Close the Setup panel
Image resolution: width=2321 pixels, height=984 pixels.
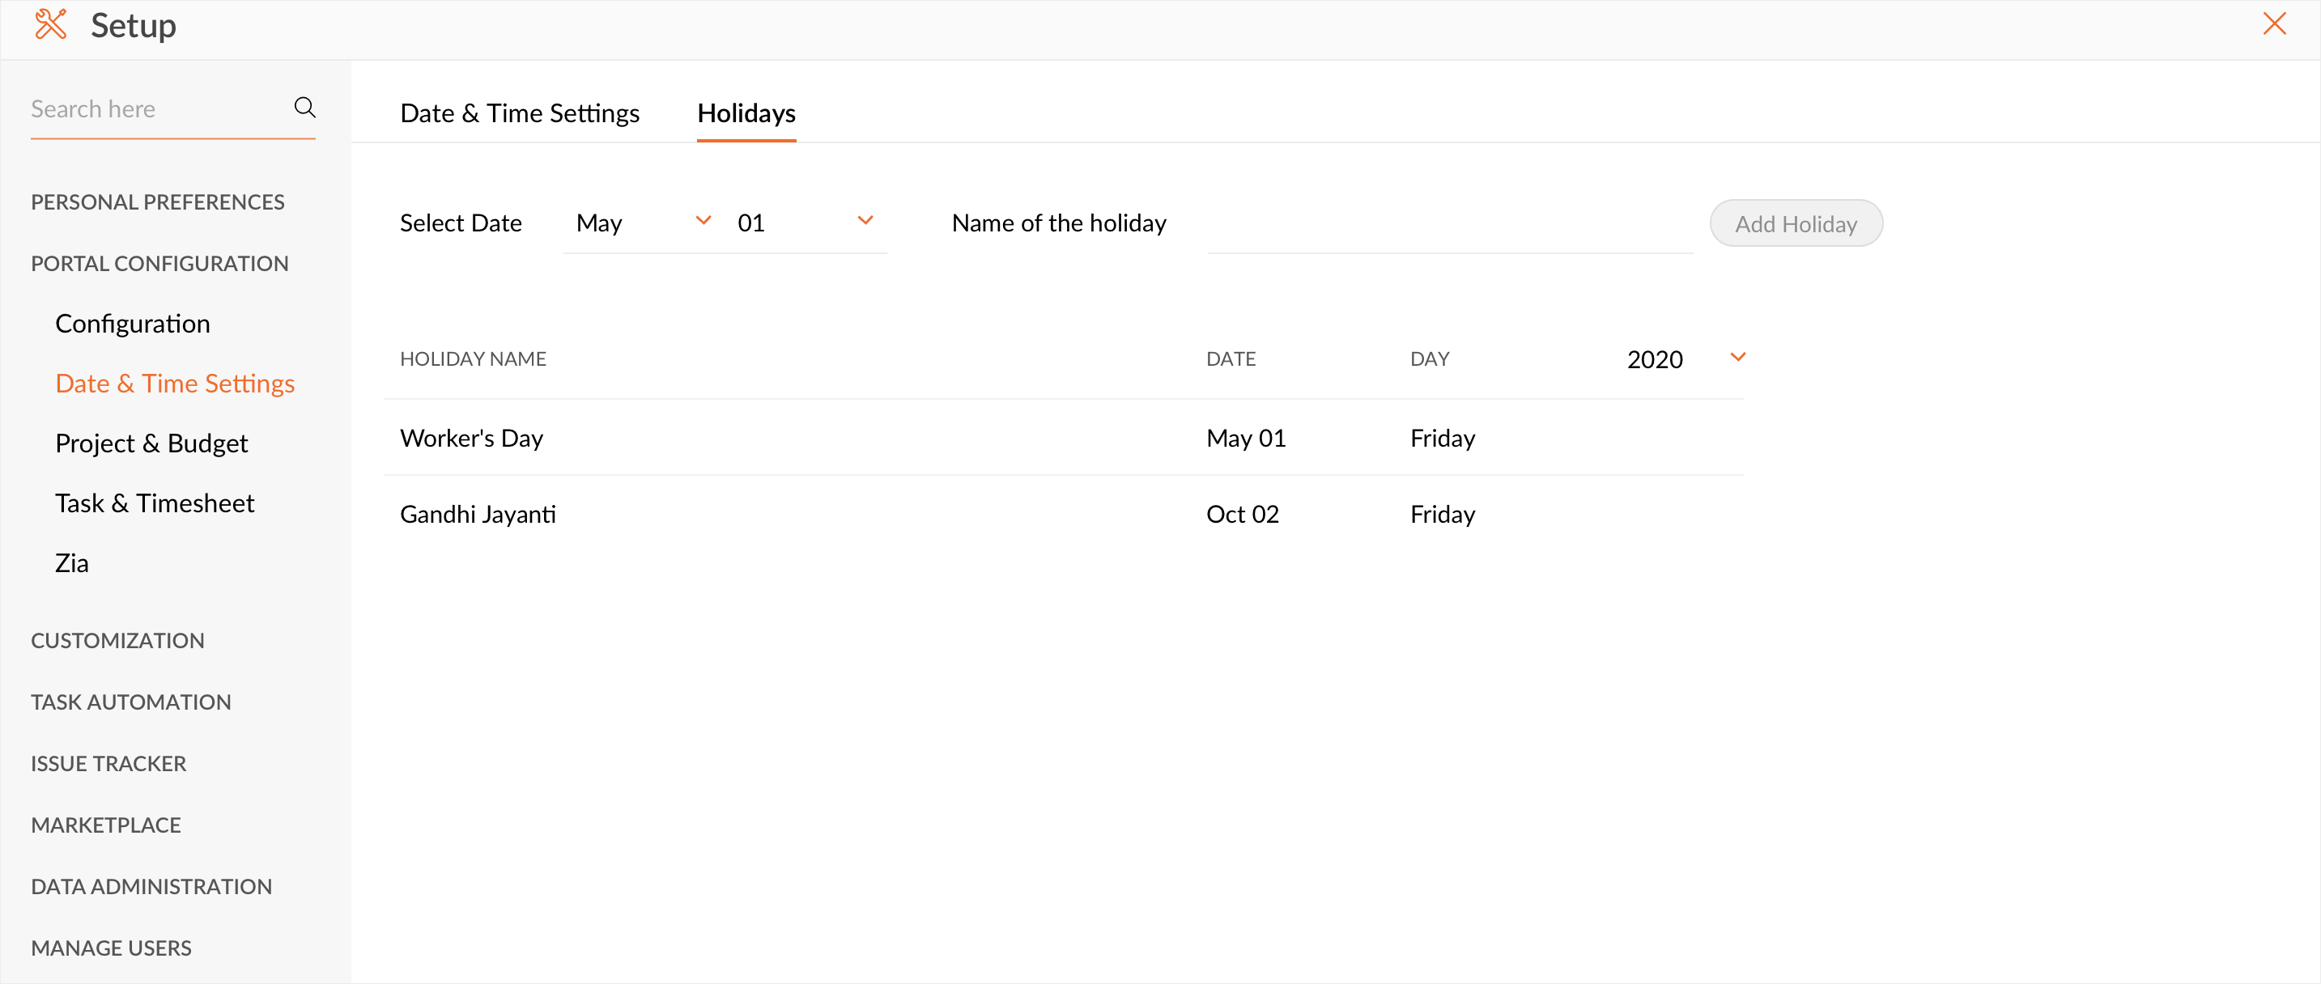point(2273,24)
